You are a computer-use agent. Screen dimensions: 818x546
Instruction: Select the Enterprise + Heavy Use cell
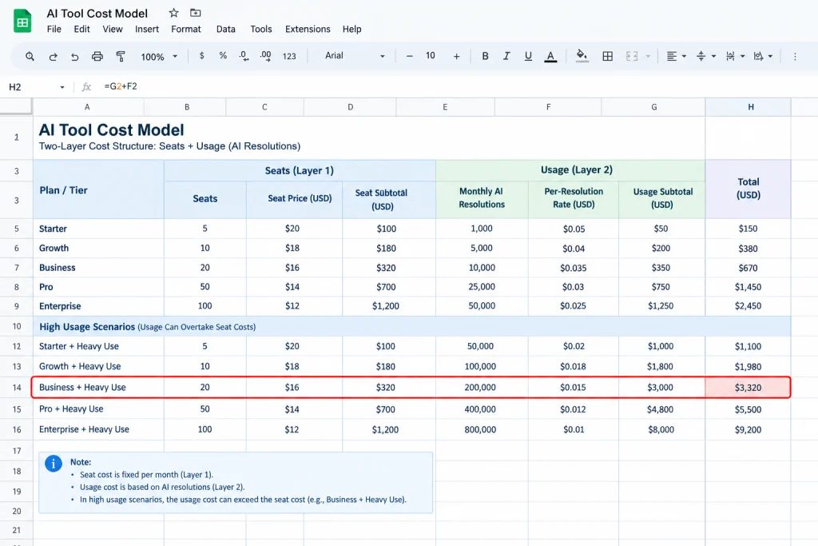[98, 429]
